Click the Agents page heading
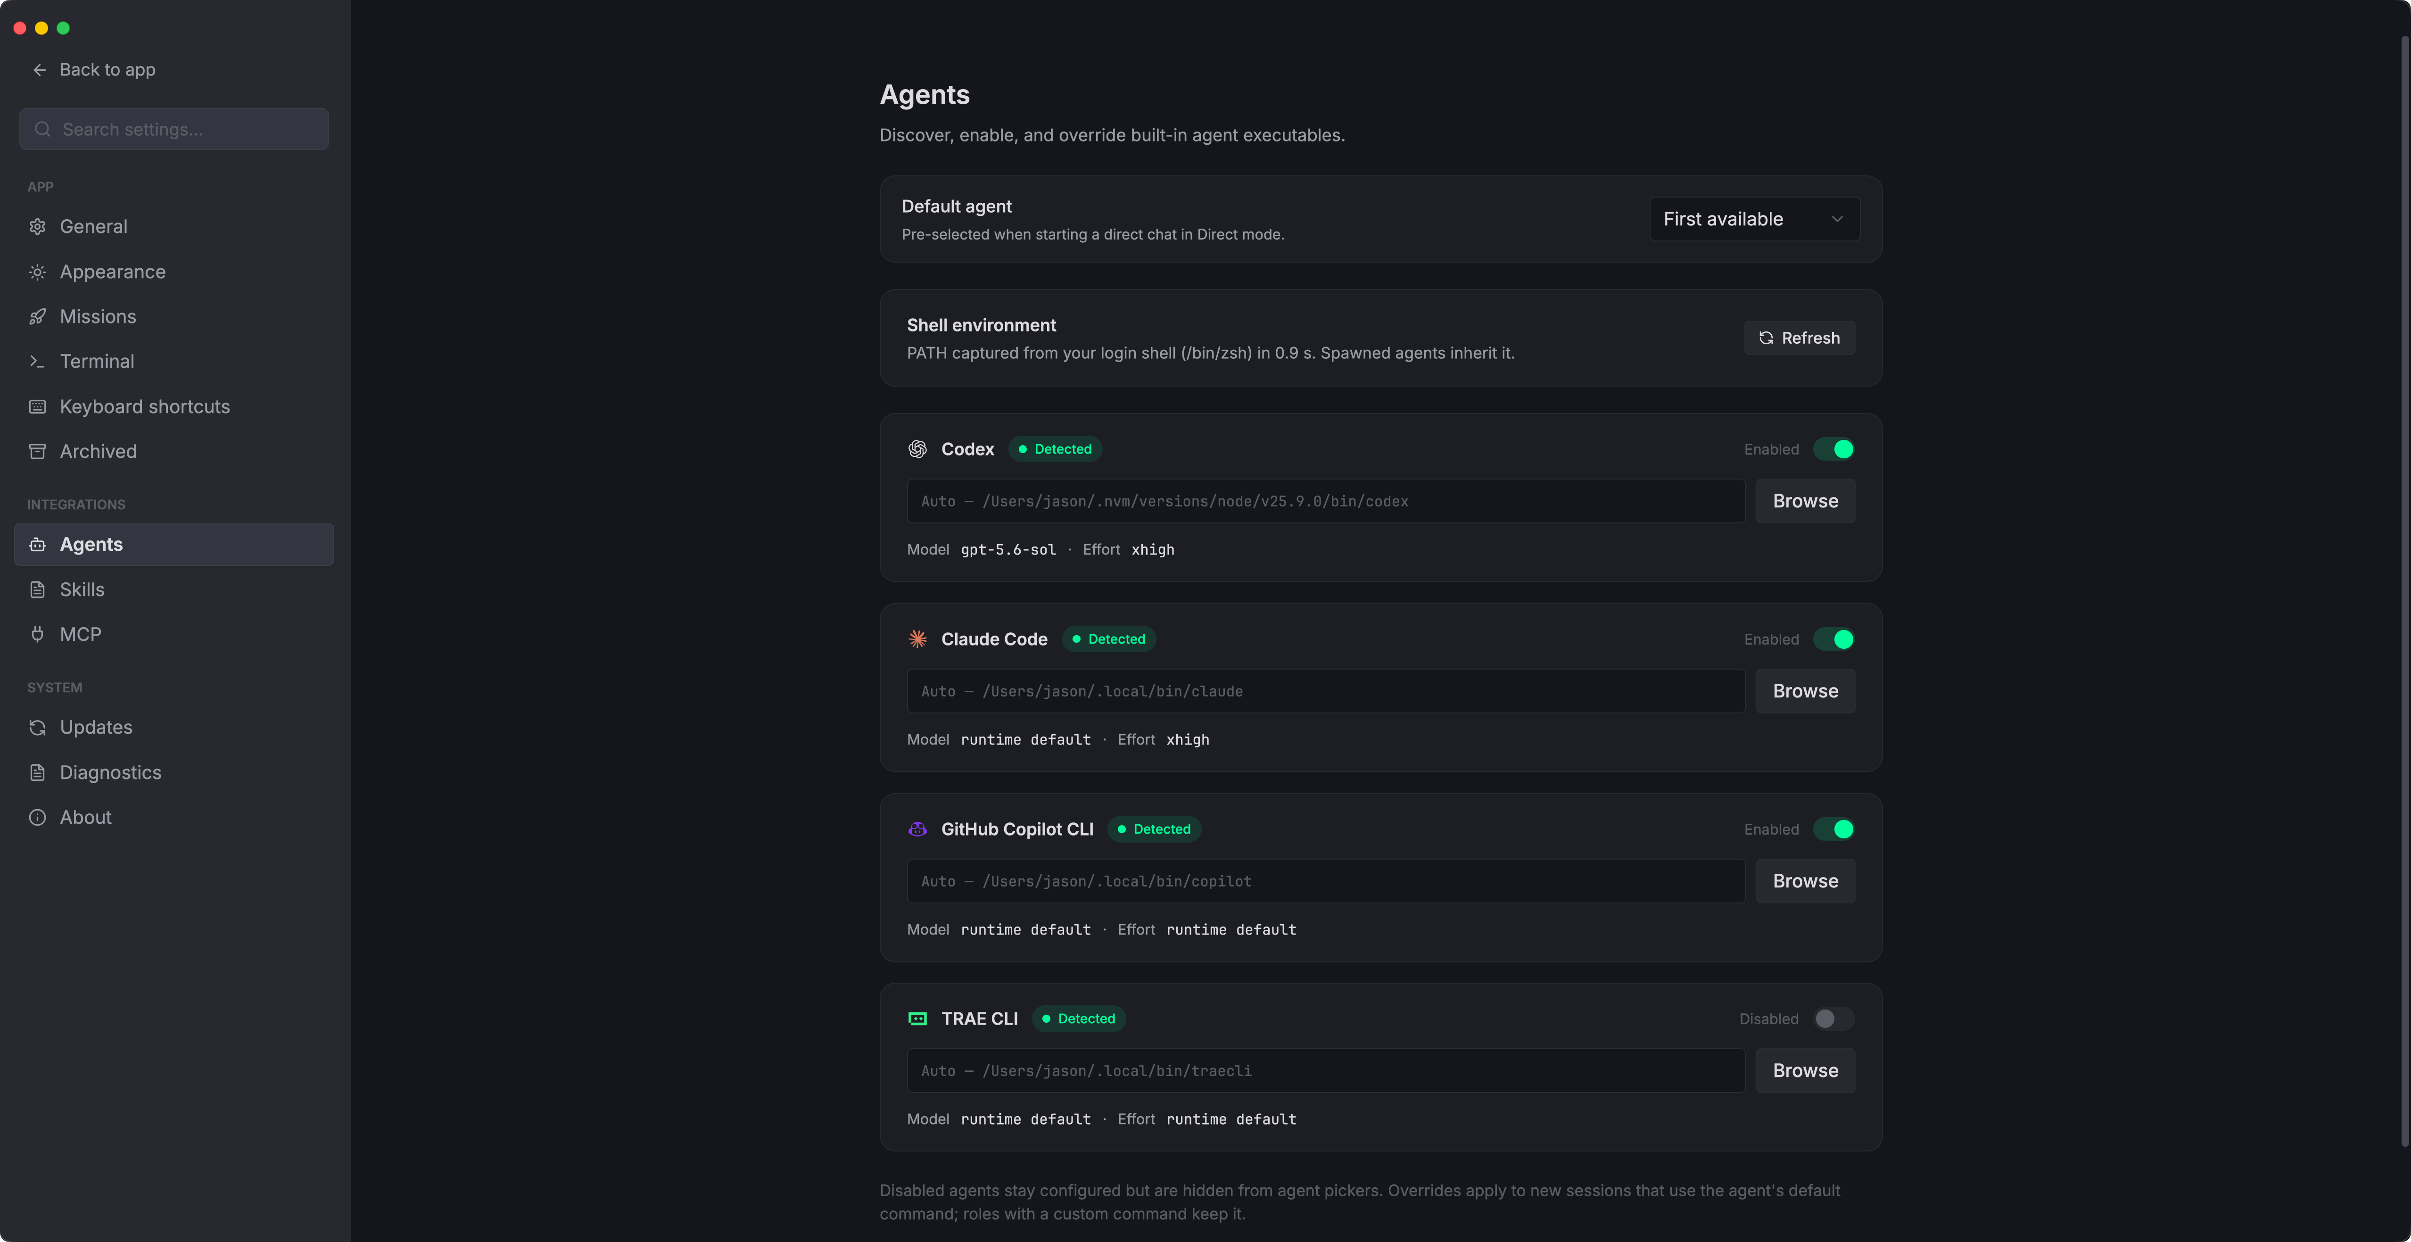The image size is (2411, 1242). click(x=925, y=94)
